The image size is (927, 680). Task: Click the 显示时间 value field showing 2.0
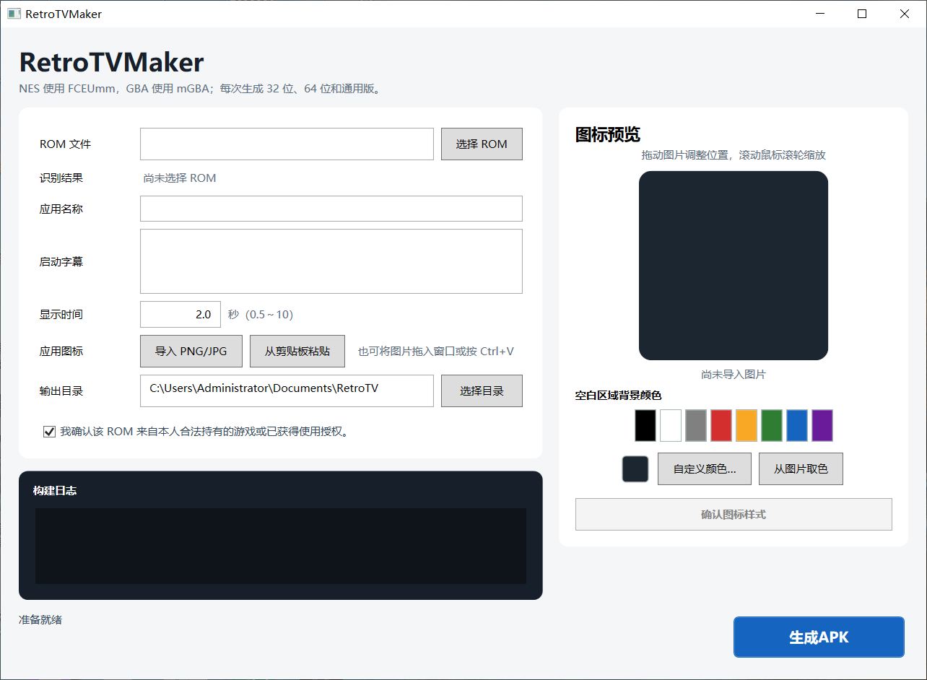click(x=180, y=314)
